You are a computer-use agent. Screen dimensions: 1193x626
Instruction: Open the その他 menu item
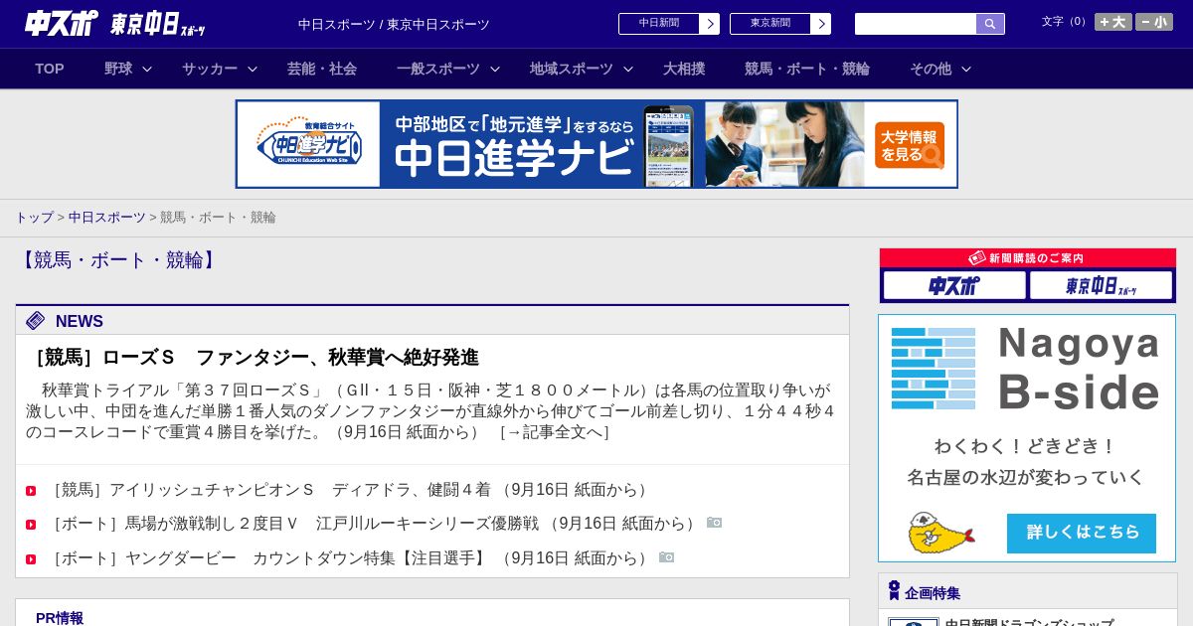click(931, 69)
